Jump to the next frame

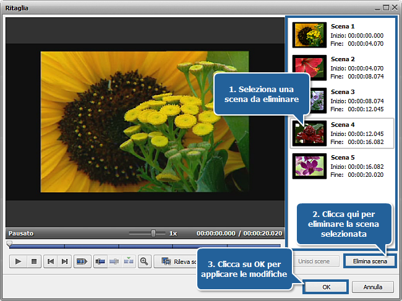64,261
